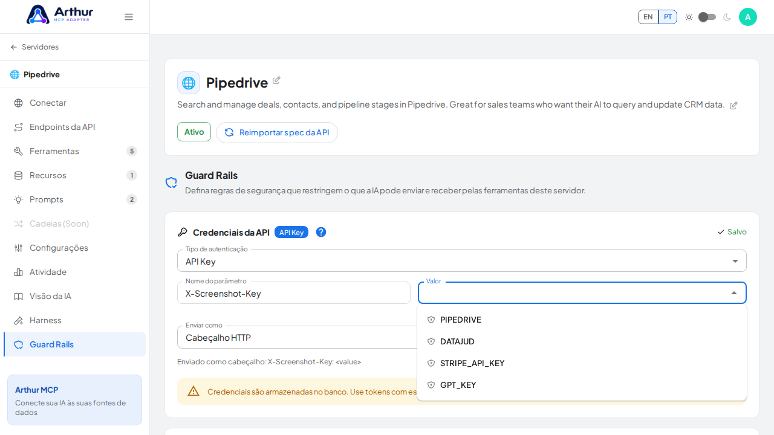The width and height of the screenshot is (774, 435).
Task: Click the API Key badge
Action: pos(291,232)
